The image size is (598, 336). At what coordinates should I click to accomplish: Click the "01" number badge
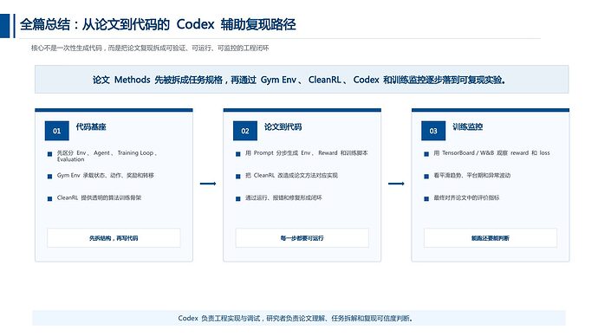[57, 131]
